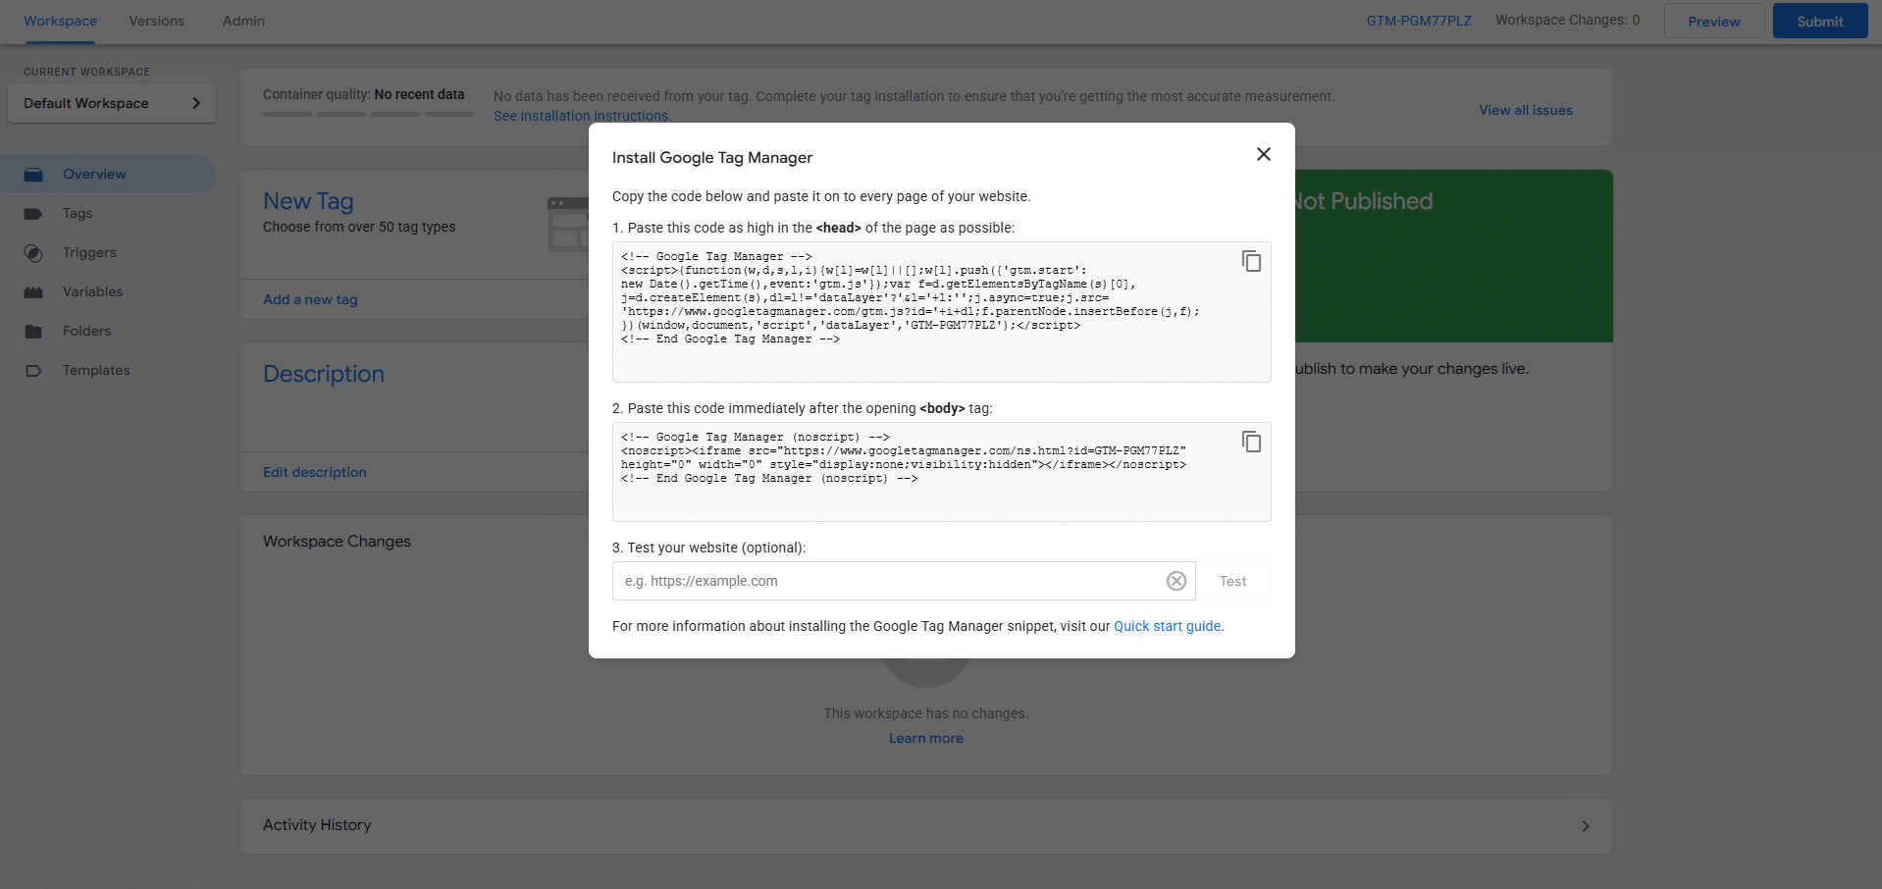Image resolution: width=1882 pixels, height=889 pixels.
Task: Expand the Default Workspace selector
Action: (111, 103)
